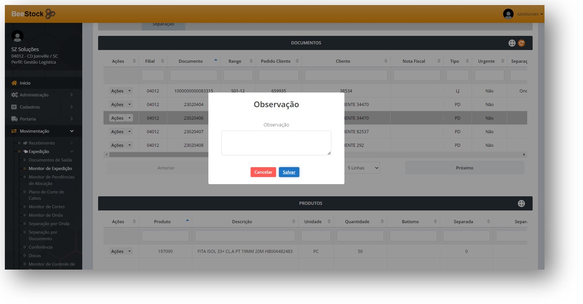Click the Administração gears icon
Image resolution: width=583 pixels, height=304 pixels.
click(x=15, y=95)
